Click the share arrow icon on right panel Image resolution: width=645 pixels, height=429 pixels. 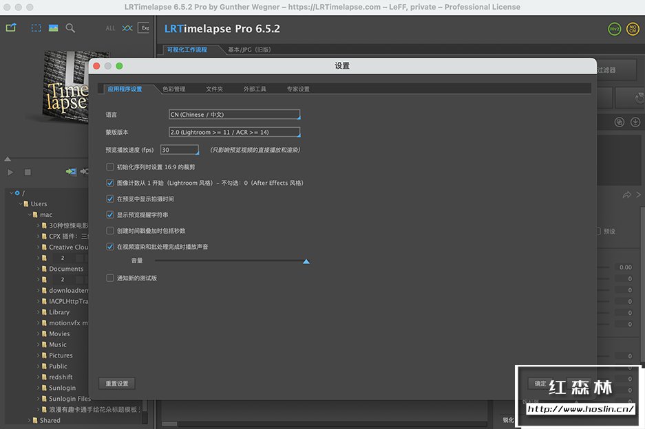(627, 195)
